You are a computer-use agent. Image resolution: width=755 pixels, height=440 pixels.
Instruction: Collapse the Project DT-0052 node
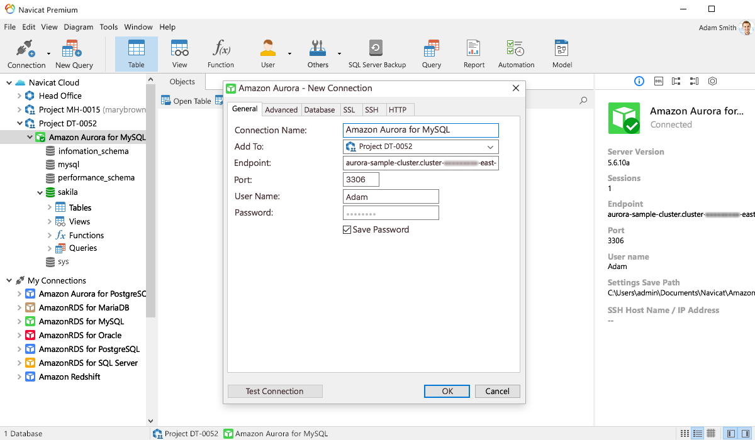tap(20, 124)
